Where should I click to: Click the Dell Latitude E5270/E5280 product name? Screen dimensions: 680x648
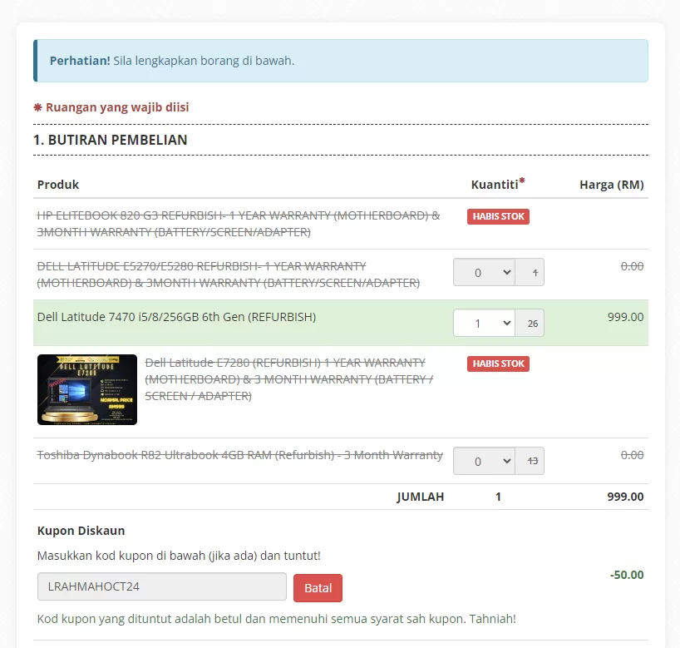[229, 275]
